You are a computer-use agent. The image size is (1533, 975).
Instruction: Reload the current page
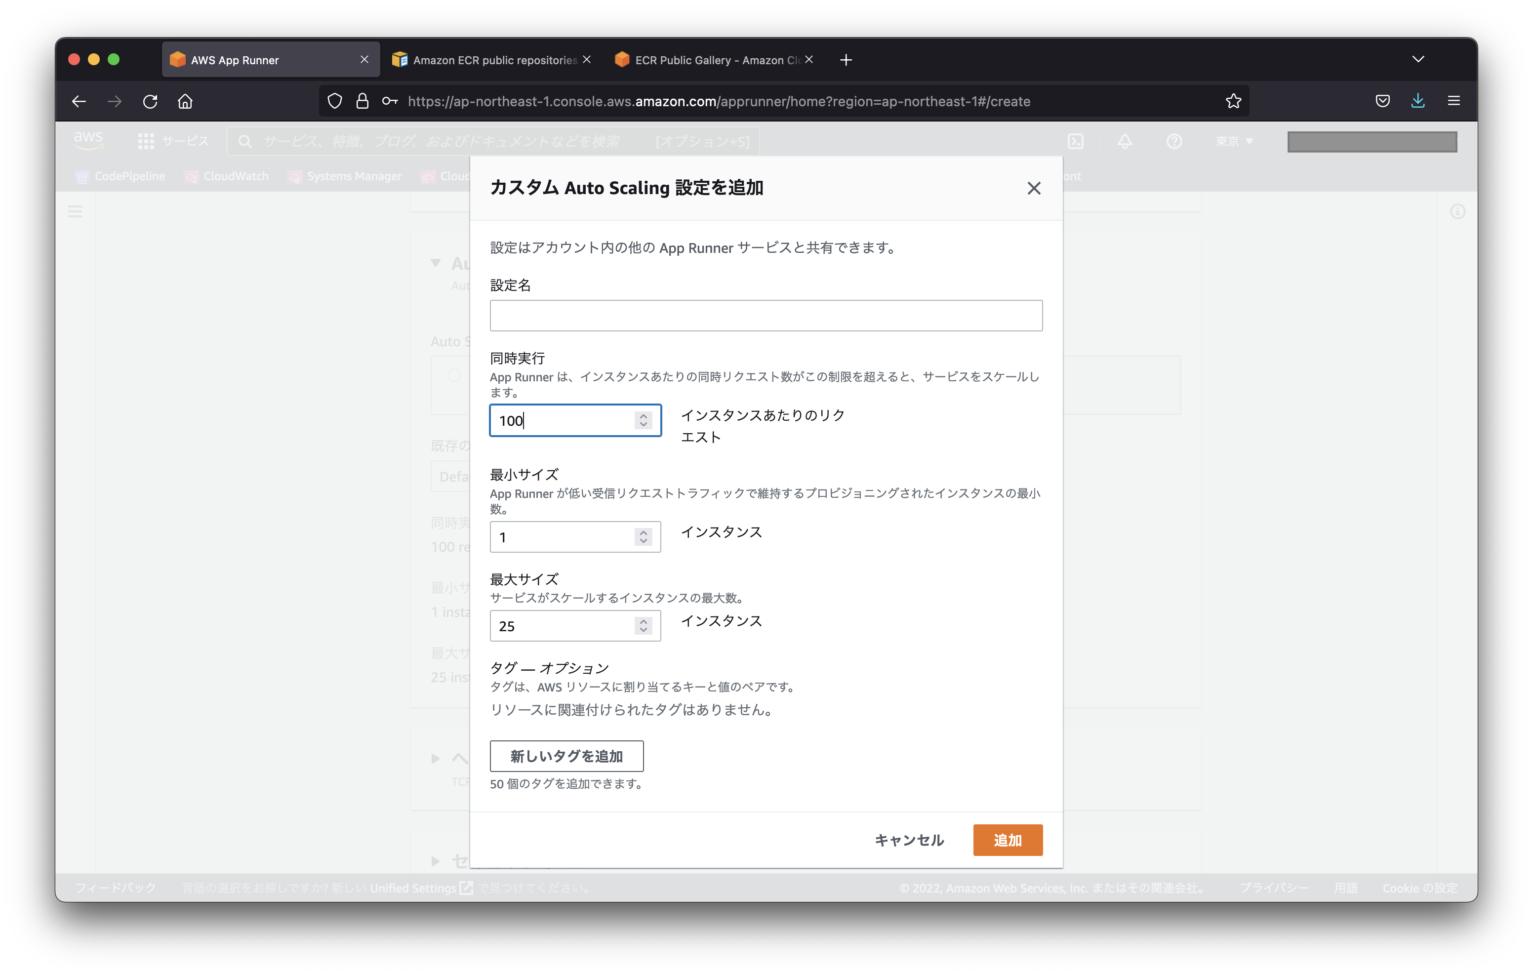150,101
